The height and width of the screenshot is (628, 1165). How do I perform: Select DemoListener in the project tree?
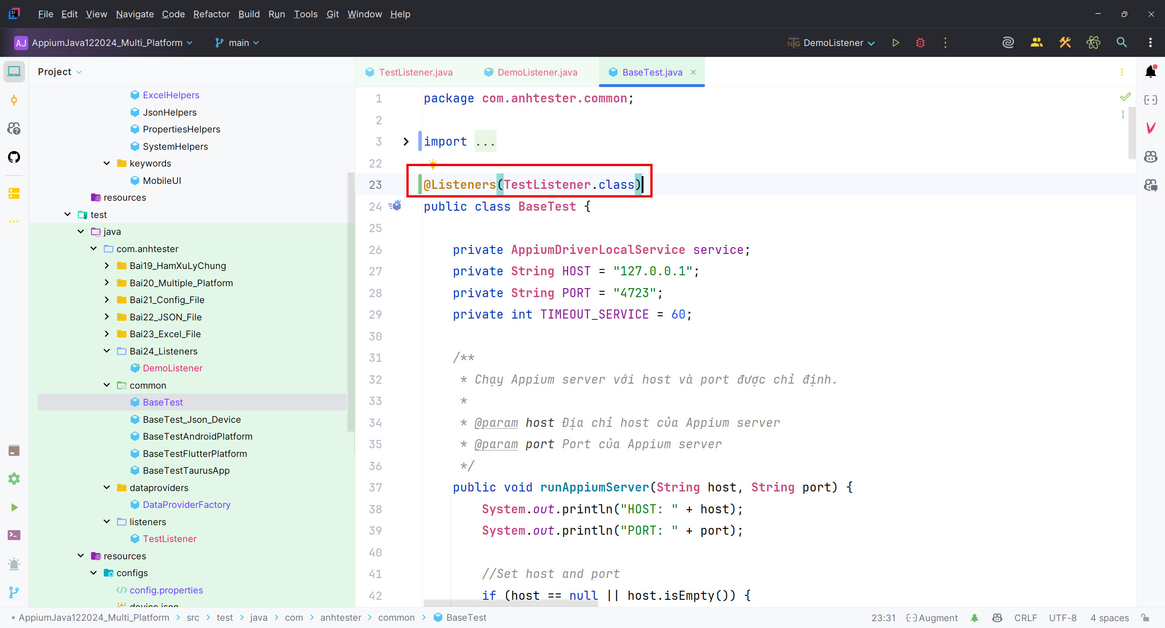(x=172, y=368)
